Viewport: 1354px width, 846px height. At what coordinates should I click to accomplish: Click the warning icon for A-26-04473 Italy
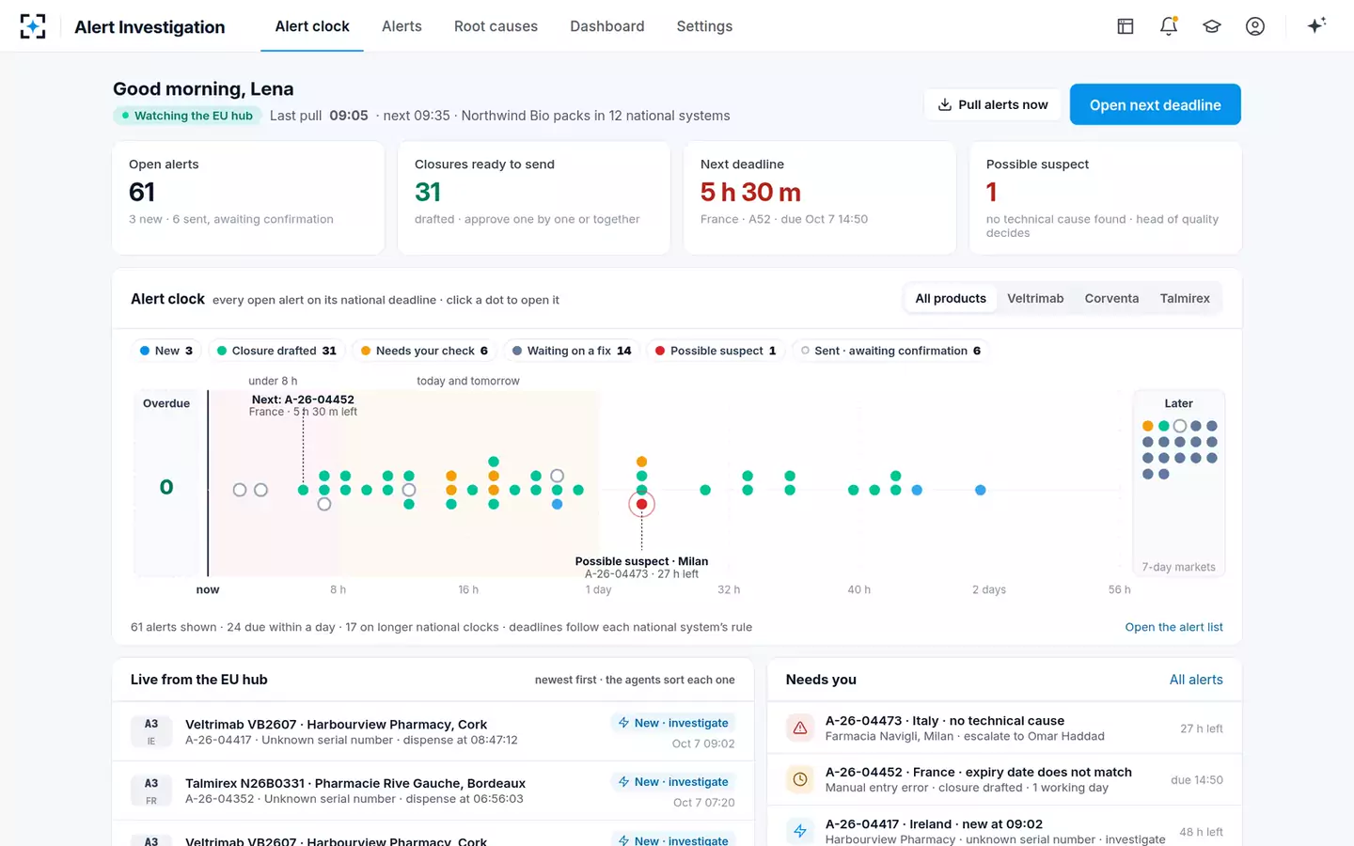[800, 728]
